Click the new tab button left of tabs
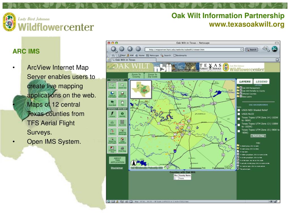This screenshot has width=290, height=217. pos(108,60)
